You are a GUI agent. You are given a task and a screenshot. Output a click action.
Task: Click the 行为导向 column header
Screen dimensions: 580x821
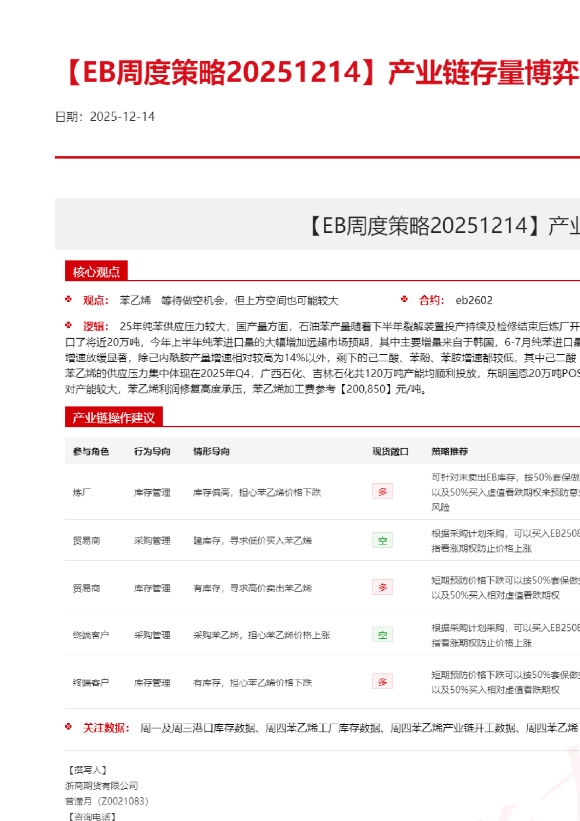point(152,452)
